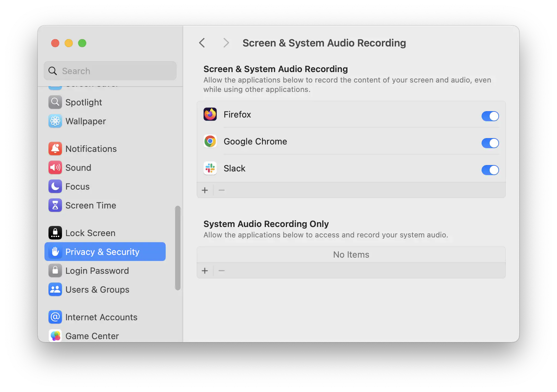Click the Login Password padlock icon
The width and height of the screenshot is (557, 392).
(x=55, y=271)
